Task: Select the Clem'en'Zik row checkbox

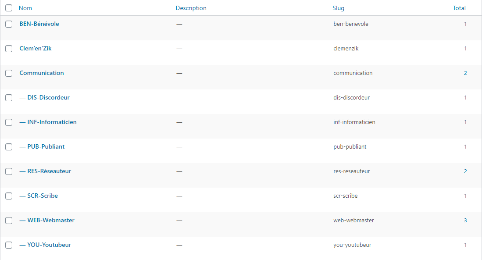Action: click(x=9, y=49)
